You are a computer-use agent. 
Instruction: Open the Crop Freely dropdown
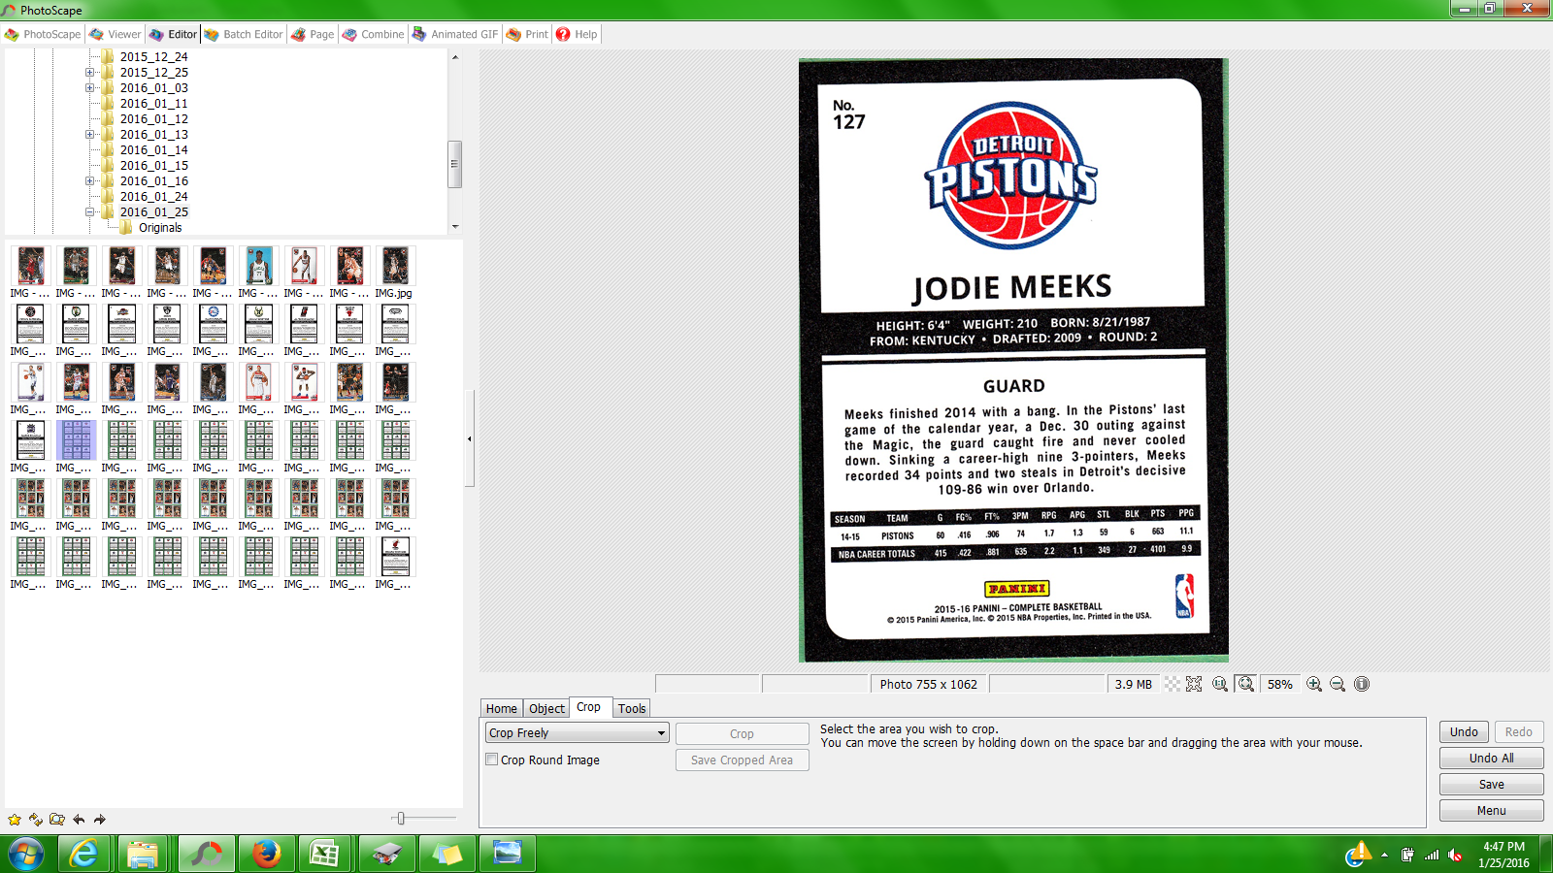point(578,733)
